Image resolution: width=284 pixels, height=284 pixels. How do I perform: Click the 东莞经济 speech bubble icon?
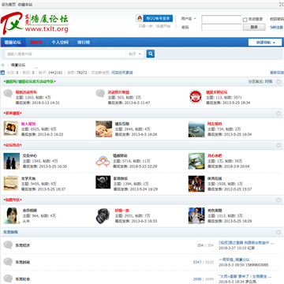(8, 245)
